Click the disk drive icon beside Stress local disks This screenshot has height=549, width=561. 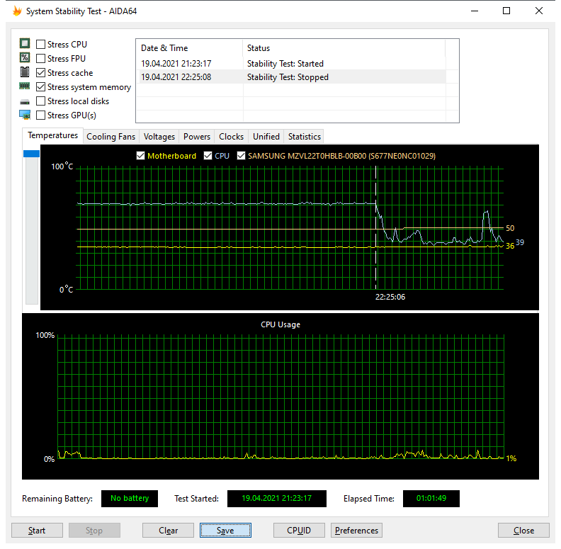(x=25, y=102)
